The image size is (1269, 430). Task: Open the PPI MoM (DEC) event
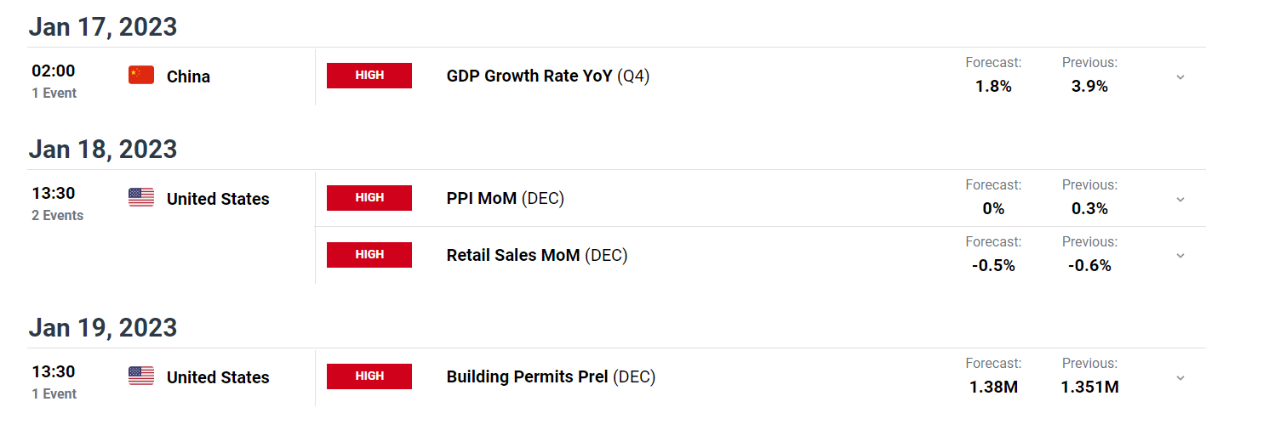point(506,198)
